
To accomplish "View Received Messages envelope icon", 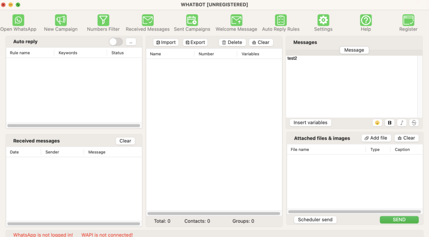I will [x=147, y=20].
